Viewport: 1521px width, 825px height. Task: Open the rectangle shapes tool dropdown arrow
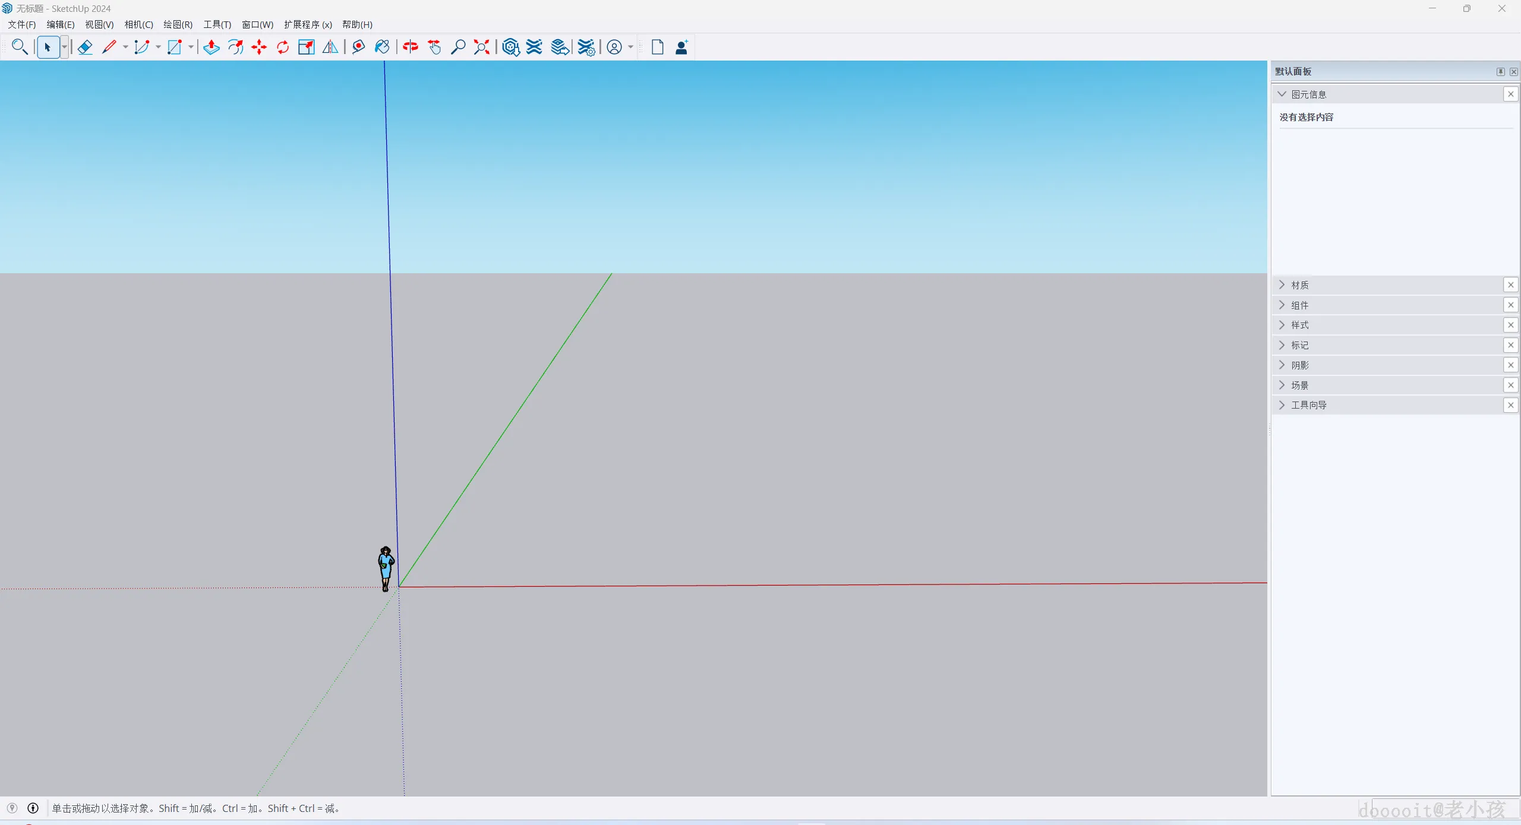[191, 47]
